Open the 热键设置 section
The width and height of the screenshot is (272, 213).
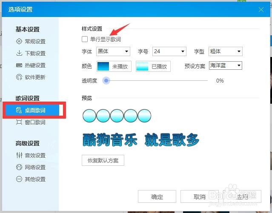[x=35, y=65]
